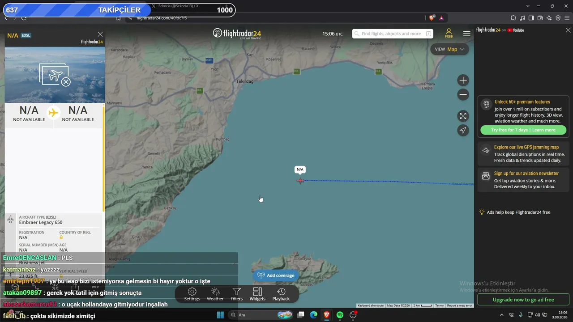Click the 15:06 UTC time display
Screen dimensions: 573x322
pos(333,34)
